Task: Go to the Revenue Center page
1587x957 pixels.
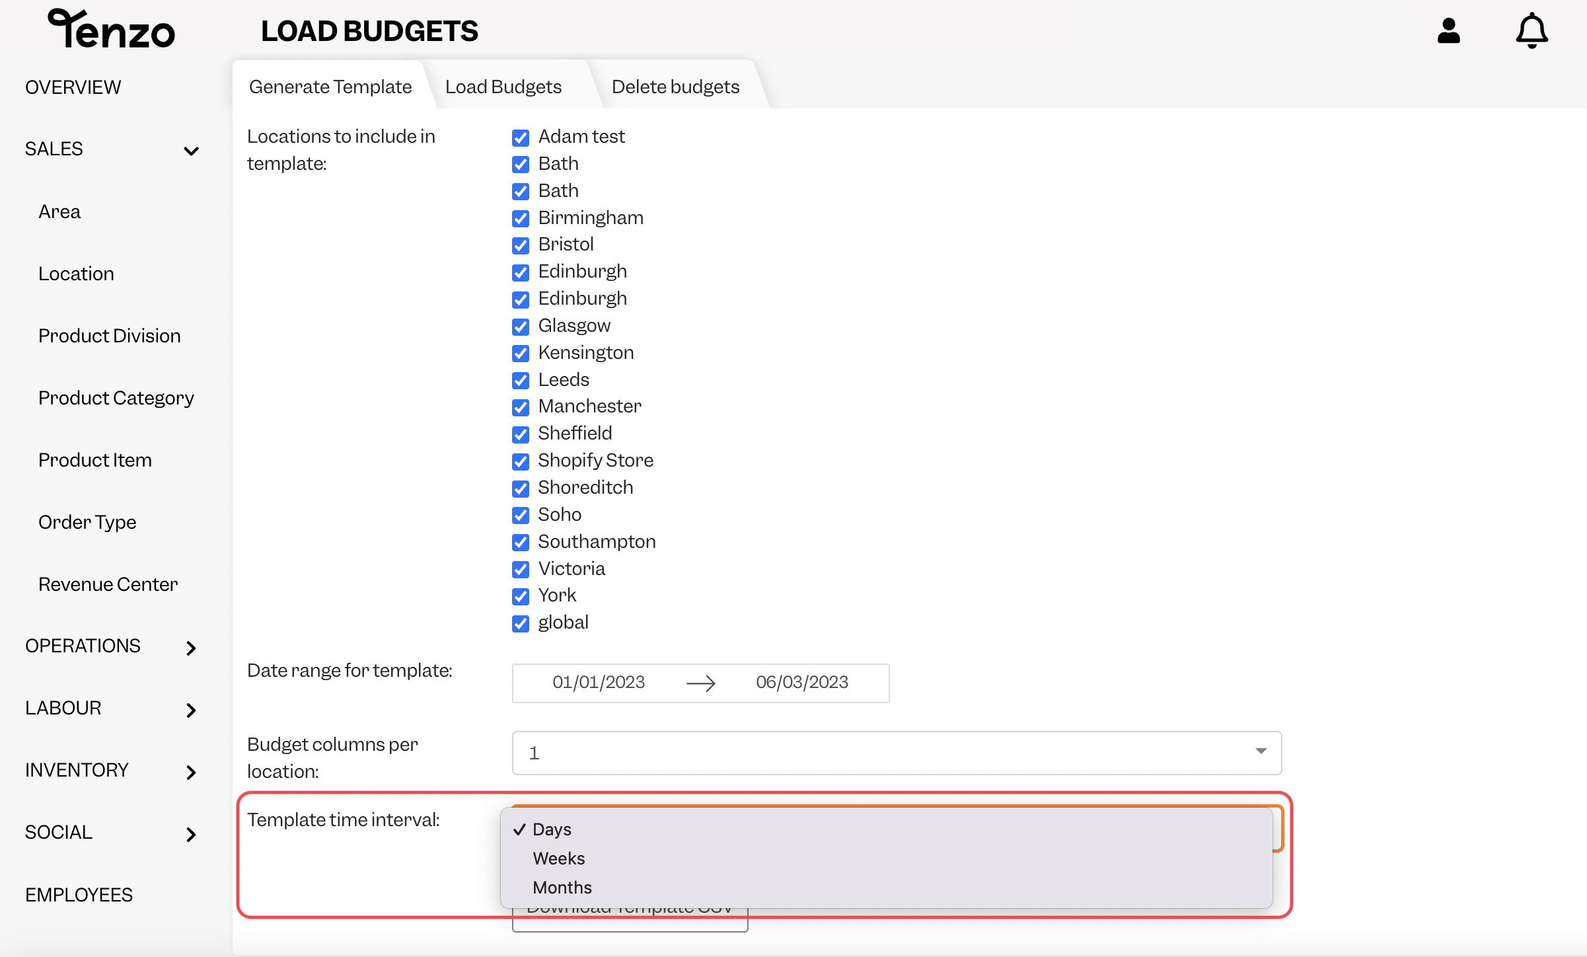Action: click(108, 584)
